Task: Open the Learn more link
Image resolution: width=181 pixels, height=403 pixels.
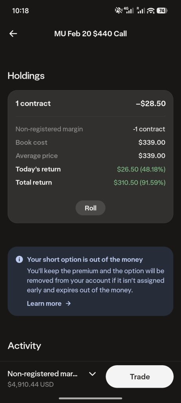Action: [44, 303]
